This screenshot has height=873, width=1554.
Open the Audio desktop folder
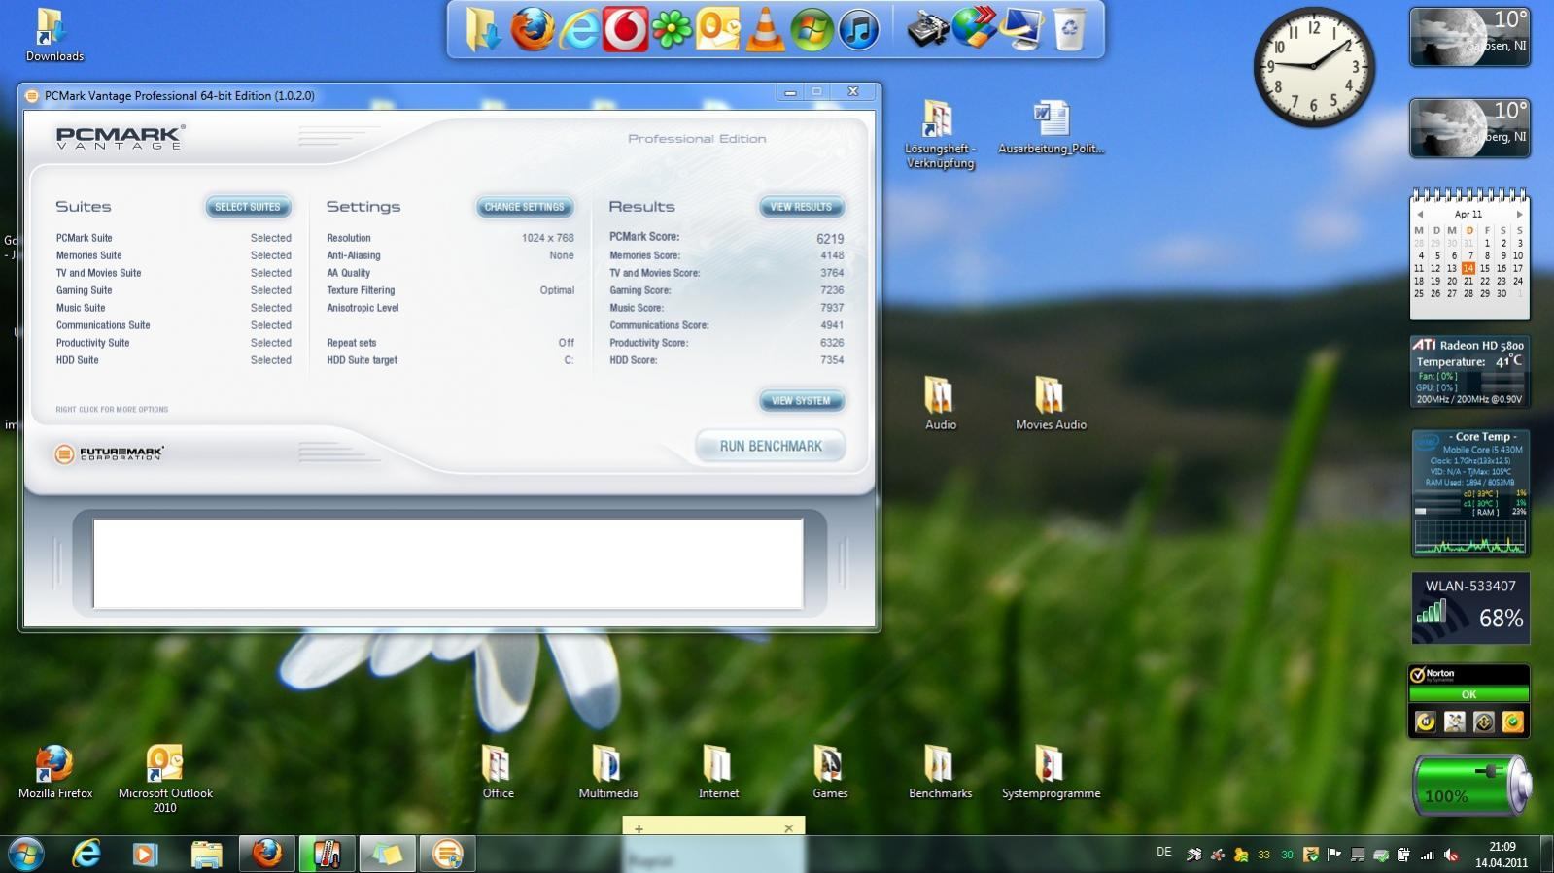pos(940,403)
